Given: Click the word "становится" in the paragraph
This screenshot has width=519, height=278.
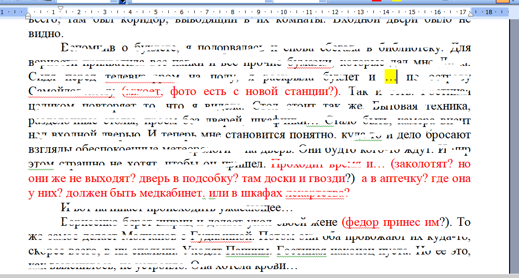Looking at the screenshot, I should 257,135.
